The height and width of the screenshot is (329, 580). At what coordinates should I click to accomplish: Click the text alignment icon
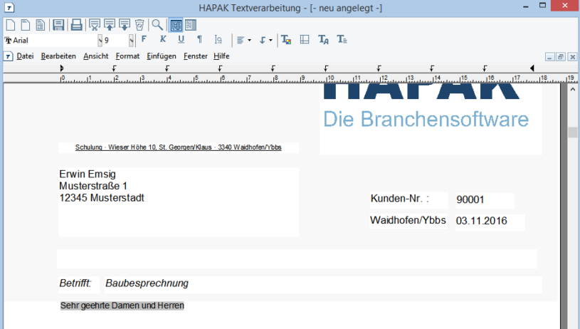point(241,40)
